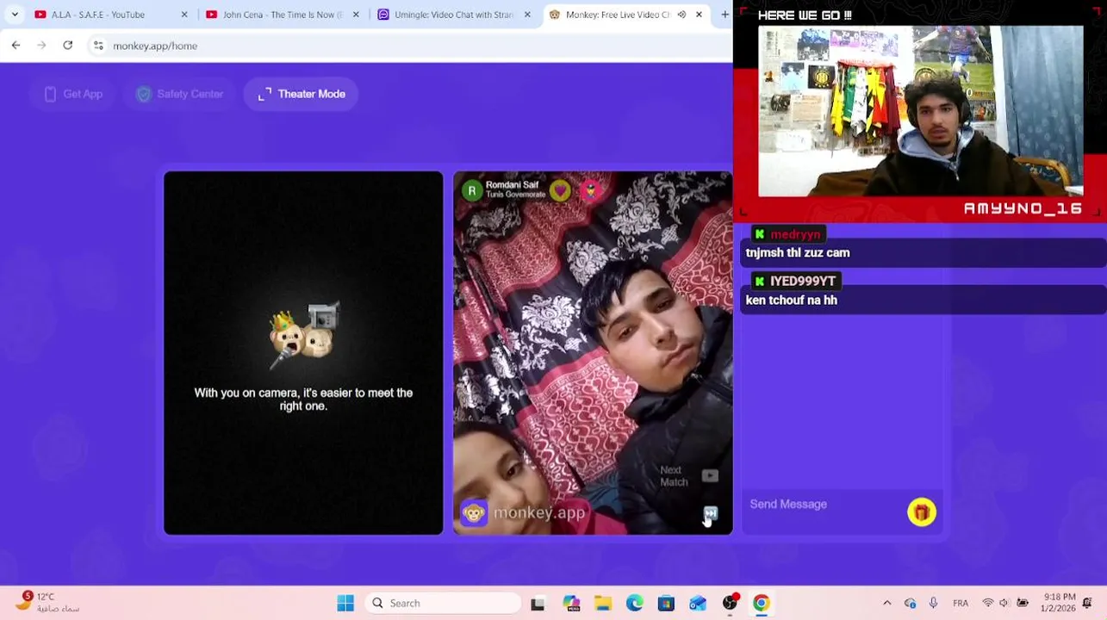The width and height of the screenshot is (1107, 620).
Task: Open the Outlook app on the taskbar
Action: click(698, 604)
